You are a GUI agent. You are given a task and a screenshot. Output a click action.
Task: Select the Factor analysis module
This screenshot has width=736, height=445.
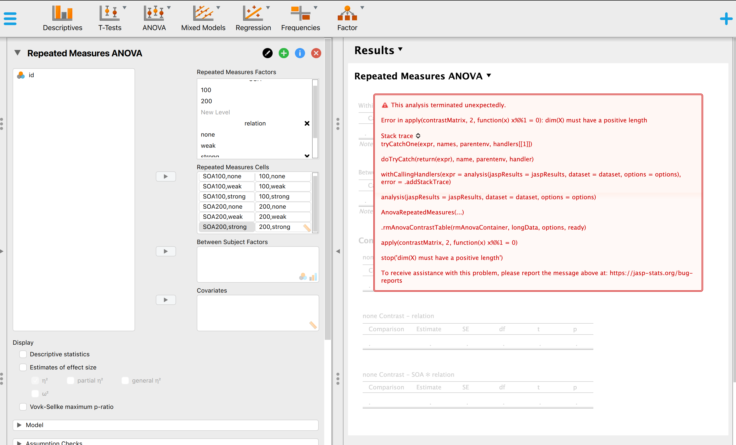pyautogui.click(x=347, y=18)
